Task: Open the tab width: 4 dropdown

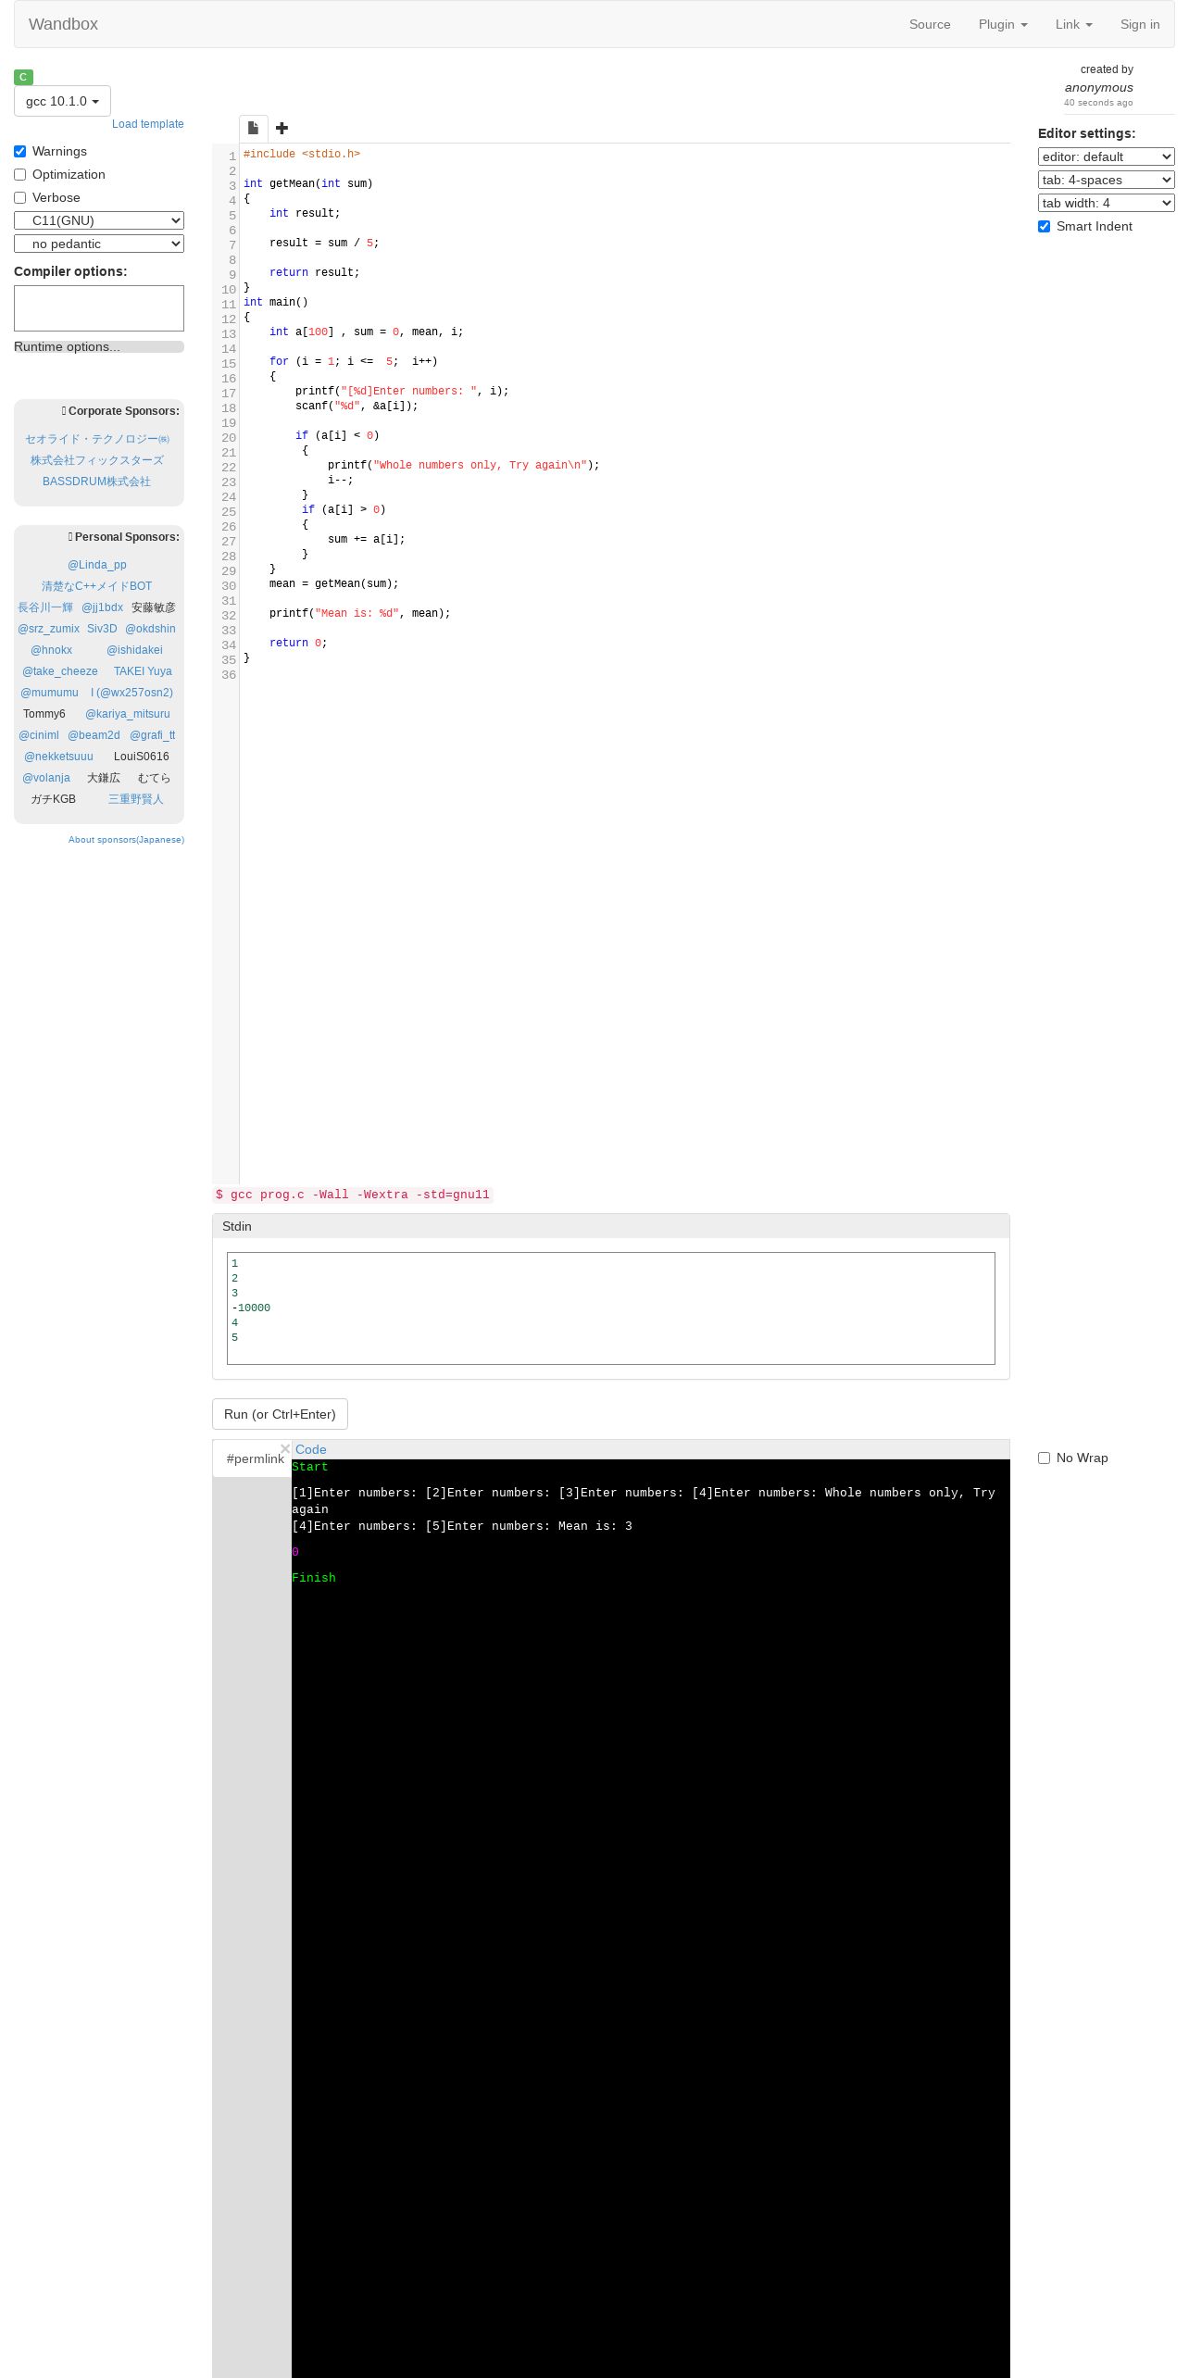Action: (1106, 203)
